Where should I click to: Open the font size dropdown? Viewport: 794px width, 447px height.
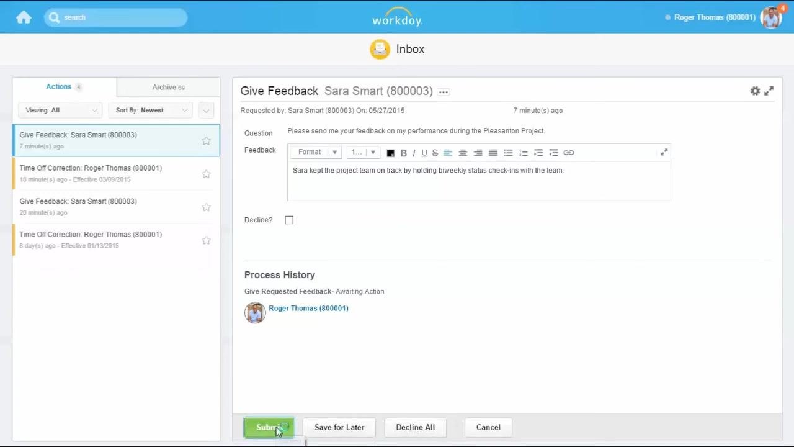(363, 152)
